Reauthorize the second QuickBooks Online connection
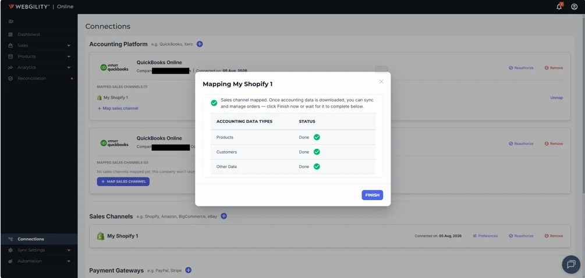Image resolution: width=585 pixels, height=278 pixels. 521,144
